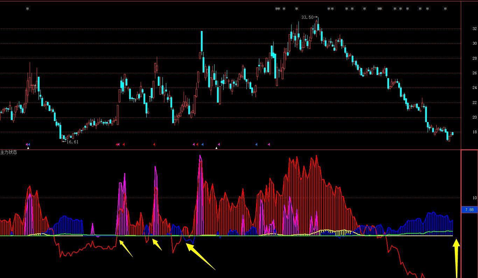Image resolution: width=478 pixels, height=278 pixels.
Task: Select the last candlestick on price chart
Action: point(452,134)
